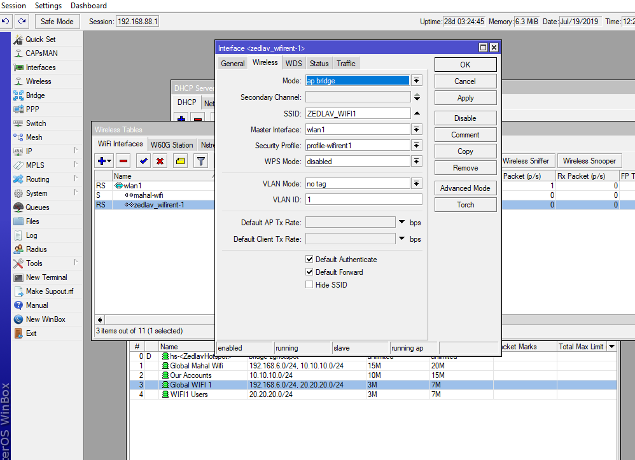Toggle the Default Authenticate checkbox
This screenshot has height=460, width=635.
(309, 260)
